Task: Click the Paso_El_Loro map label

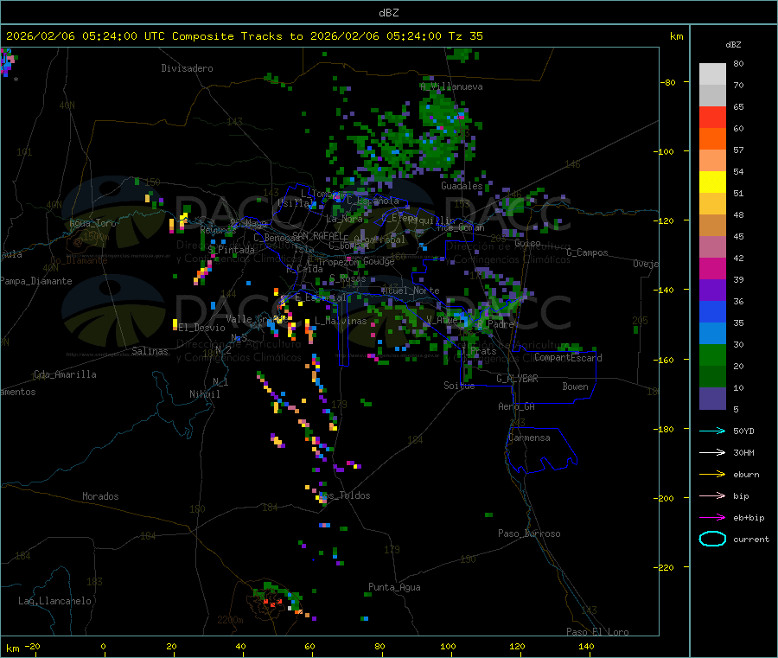Action: click(597, 632)
